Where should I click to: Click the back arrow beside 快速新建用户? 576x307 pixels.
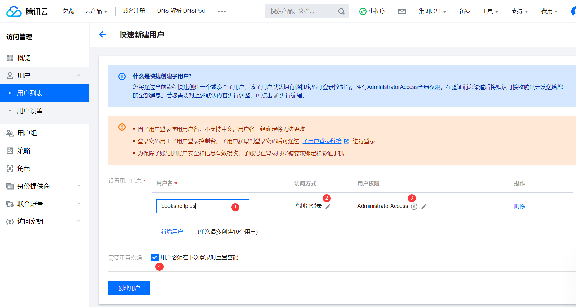[103, 35]
